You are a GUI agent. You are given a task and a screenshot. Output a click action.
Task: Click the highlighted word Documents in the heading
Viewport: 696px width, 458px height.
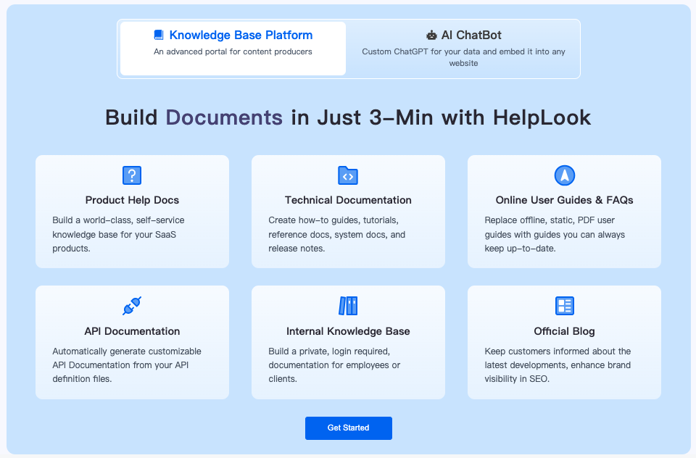coord(224,117)
